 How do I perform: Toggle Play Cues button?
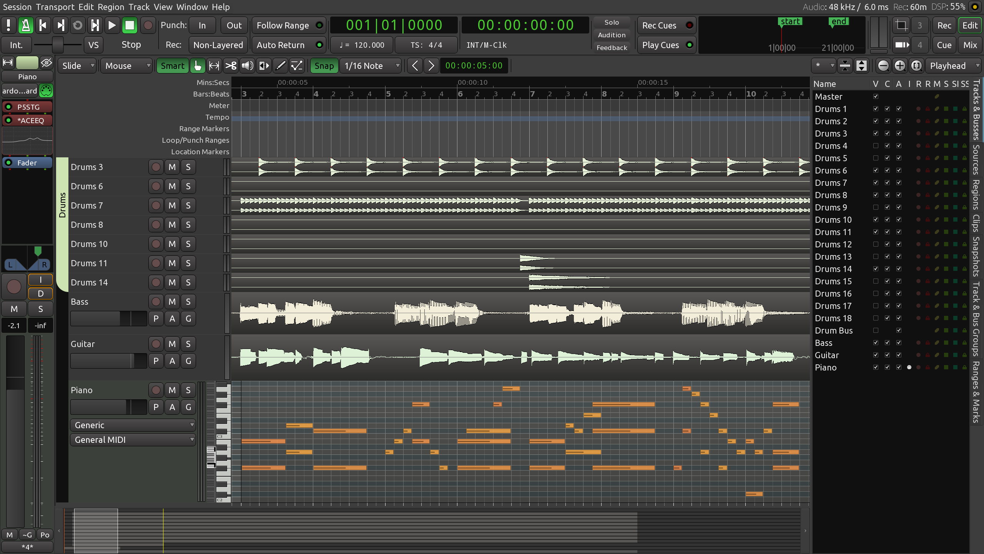[667, 45]
